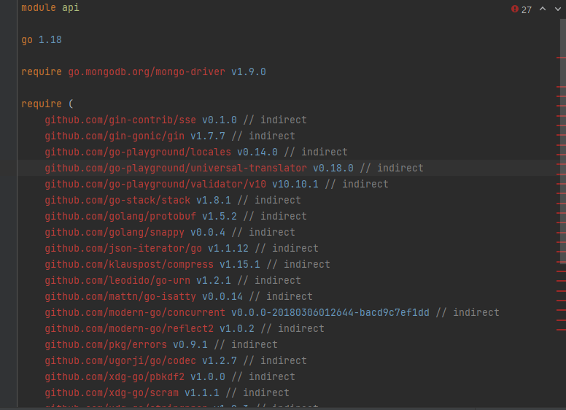Click github.com/golang/snappy module path

coord(115,233)
